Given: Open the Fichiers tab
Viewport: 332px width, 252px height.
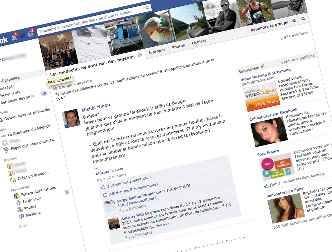Looking at the screenshot, I should (x=199, y=42).
